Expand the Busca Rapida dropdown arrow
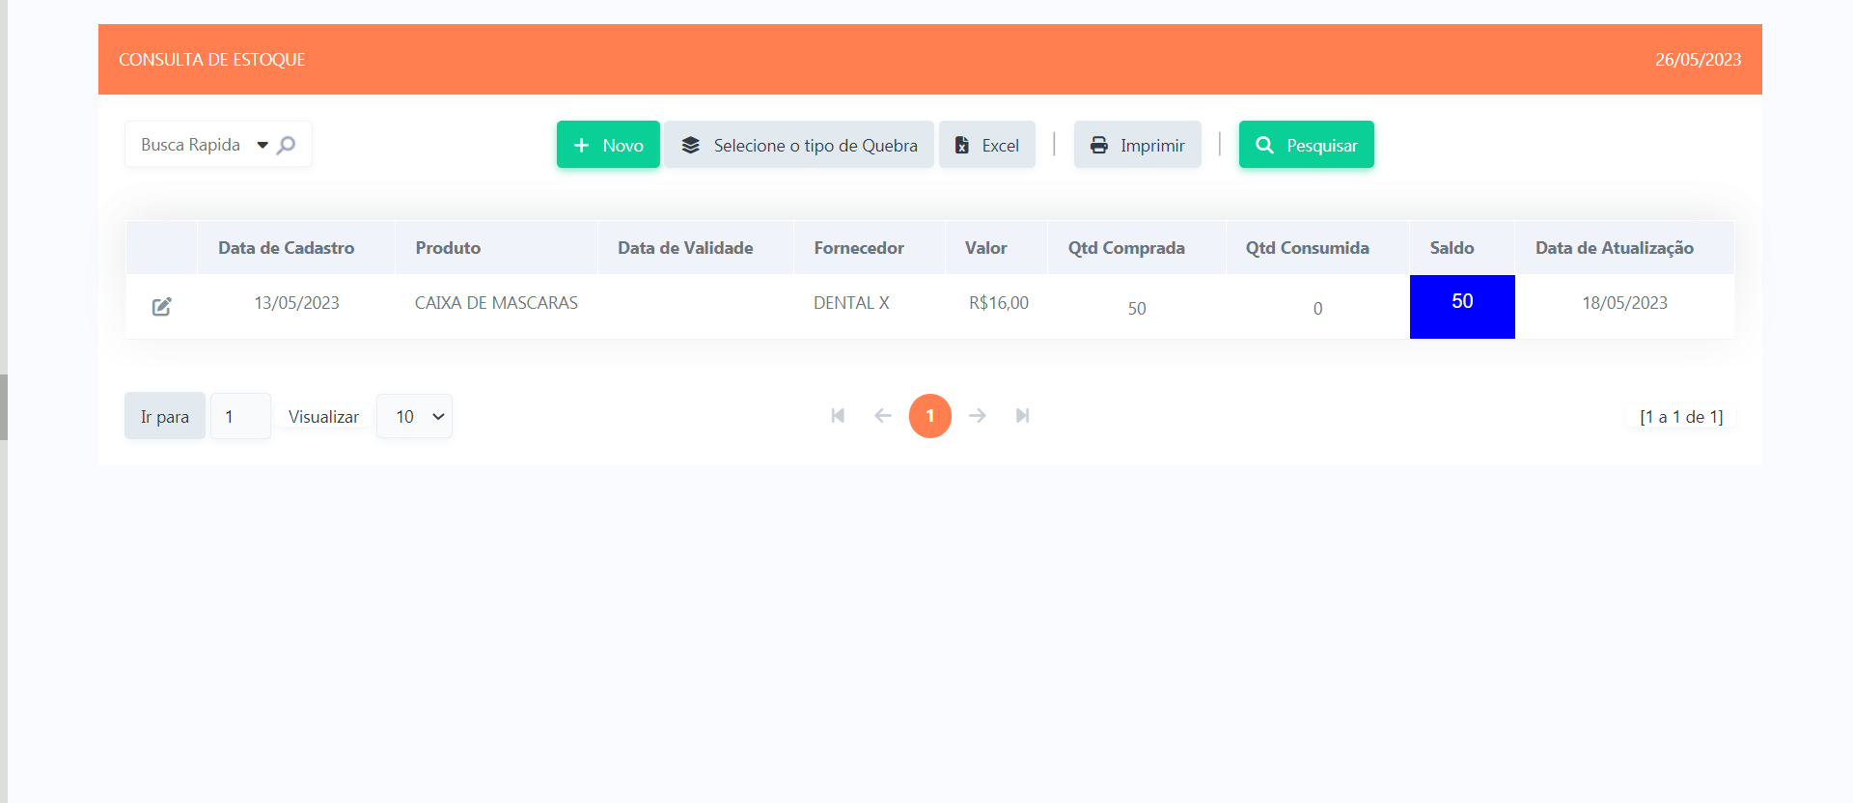The width and height of the screenshot is (1853, 803). (262, 145)
